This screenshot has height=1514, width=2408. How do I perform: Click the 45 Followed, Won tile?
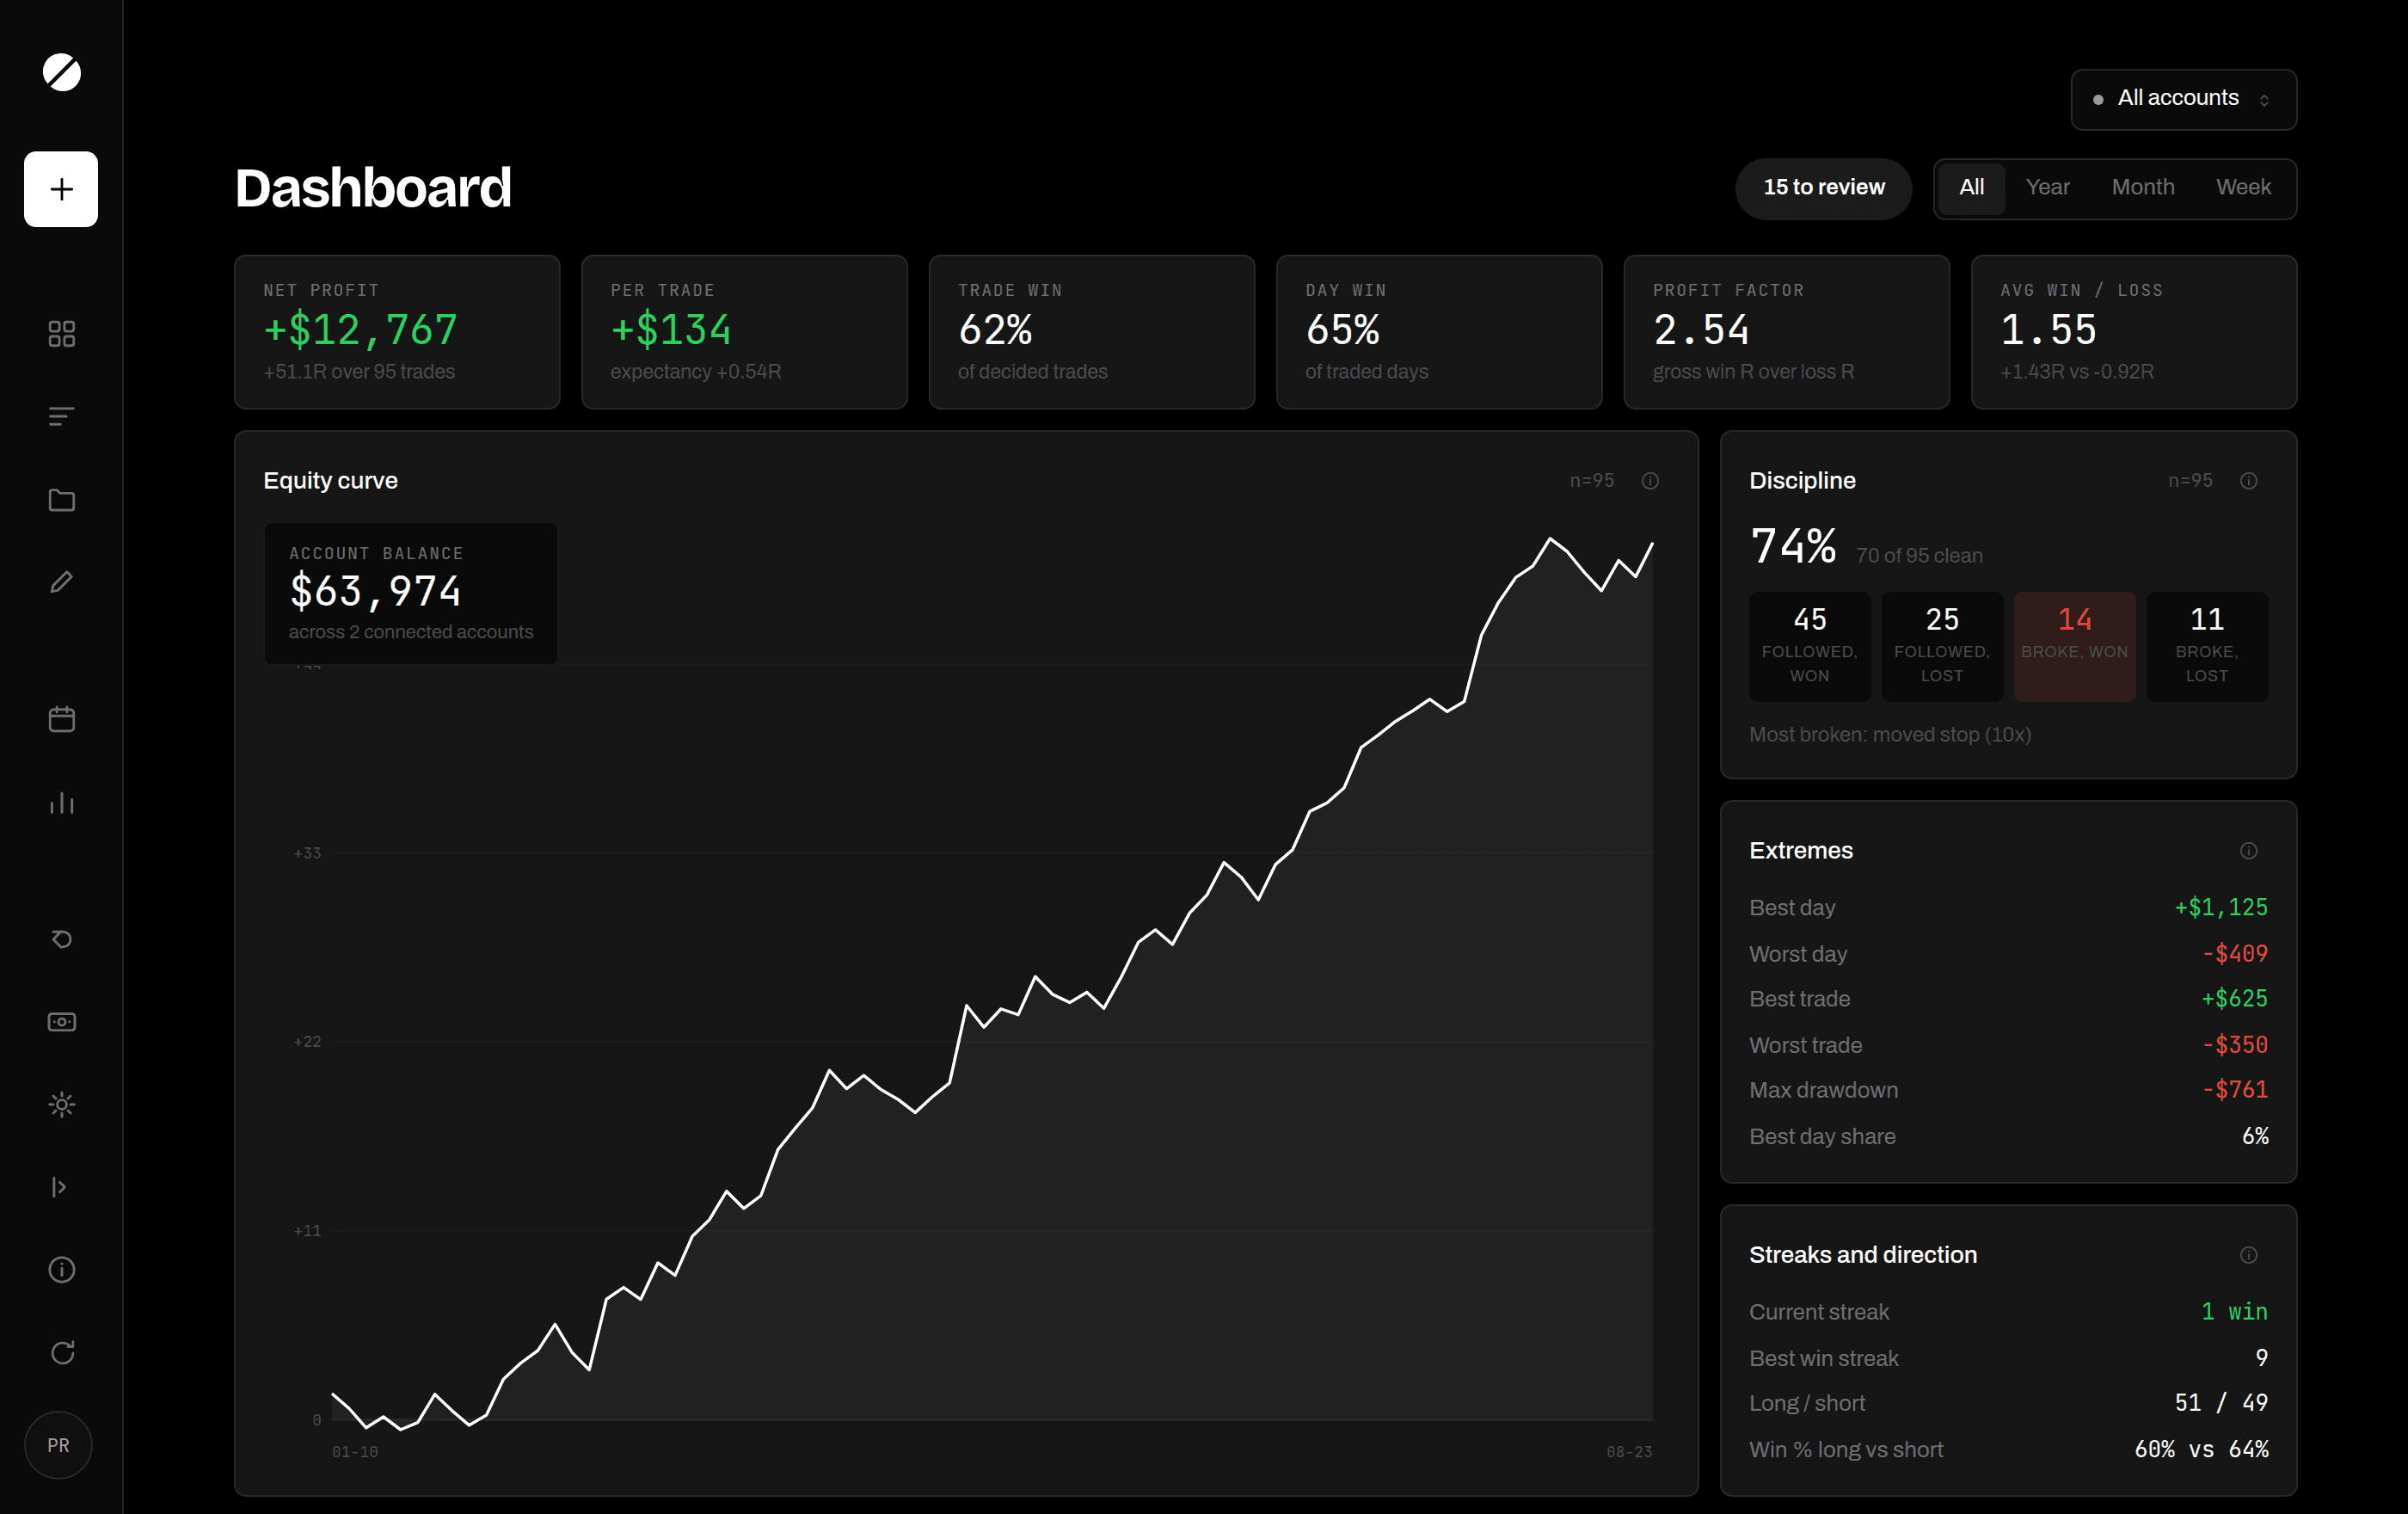[1809, 647]
